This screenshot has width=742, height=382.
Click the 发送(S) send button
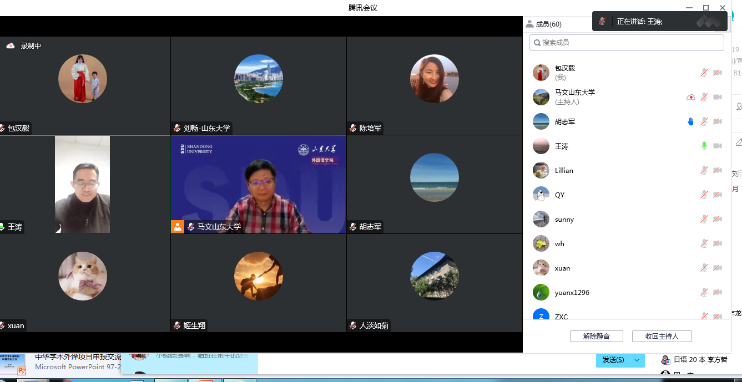click(613, 360)
